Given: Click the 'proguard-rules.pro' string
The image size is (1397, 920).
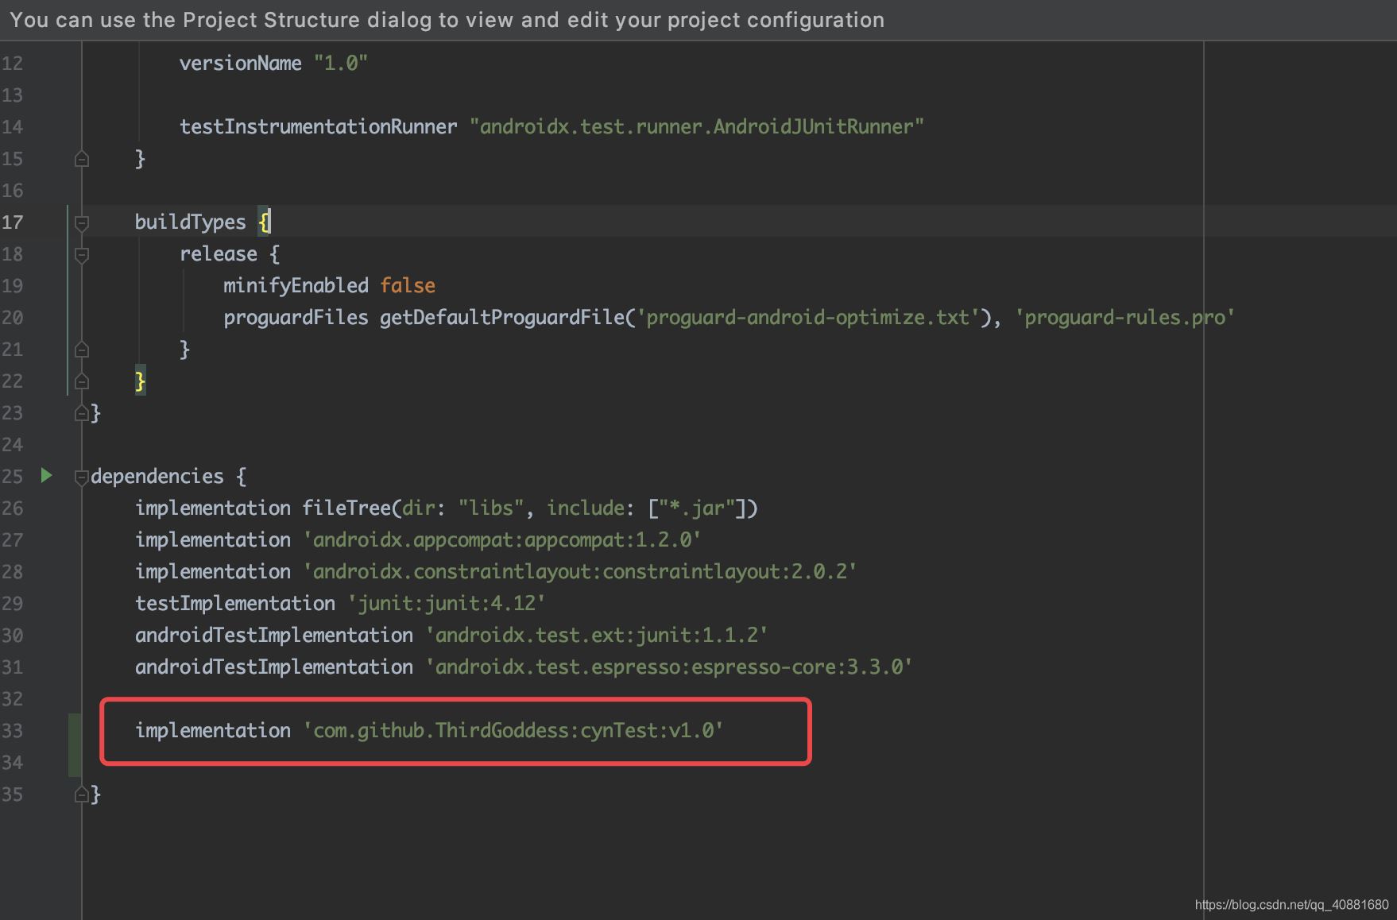Looking at the screenshot, I should tap(1124, 318).
